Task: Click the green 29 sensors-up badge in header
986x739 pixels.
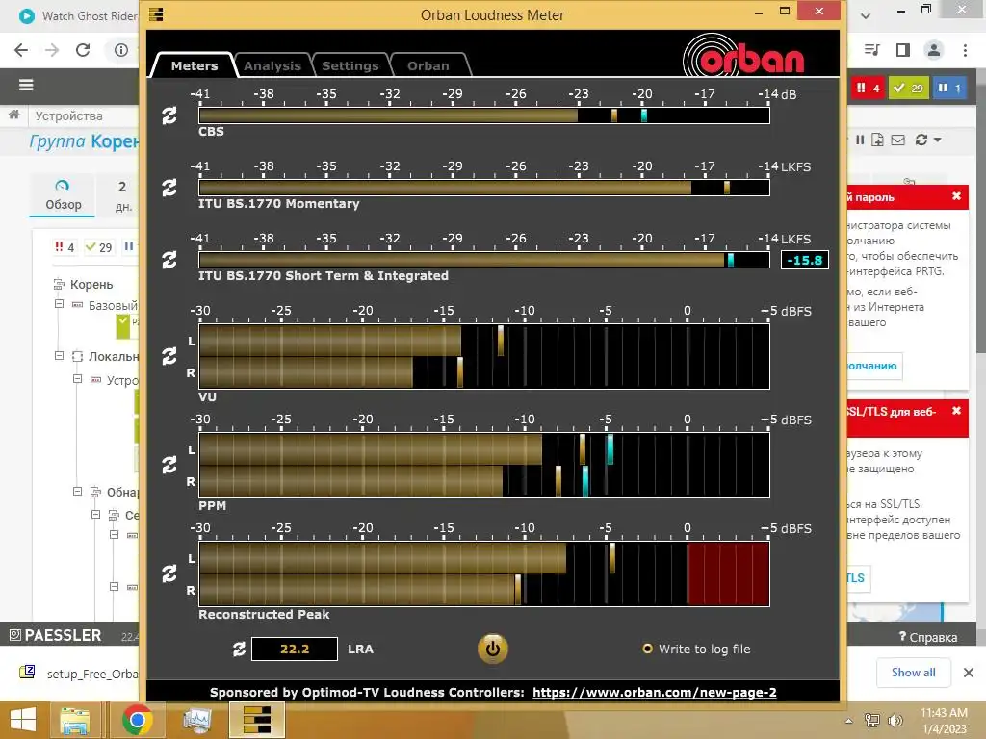Action: tap(909, 88)
